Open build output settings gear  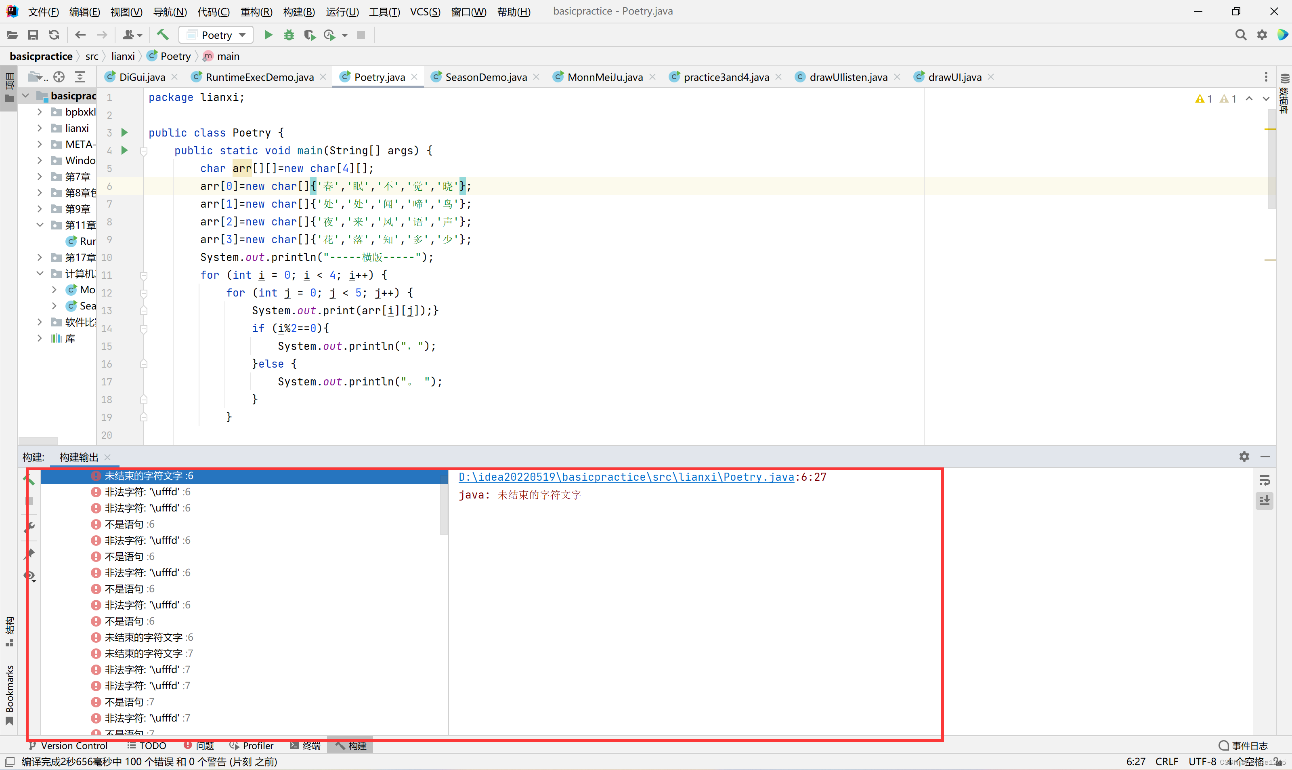click(x=1244, y=457)
